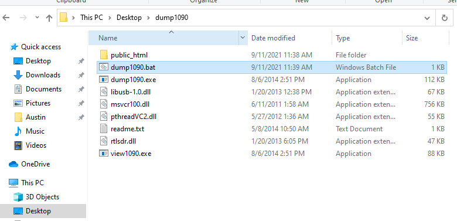
Task: Open the address bar history dropdown
Action: pos(427,18)
